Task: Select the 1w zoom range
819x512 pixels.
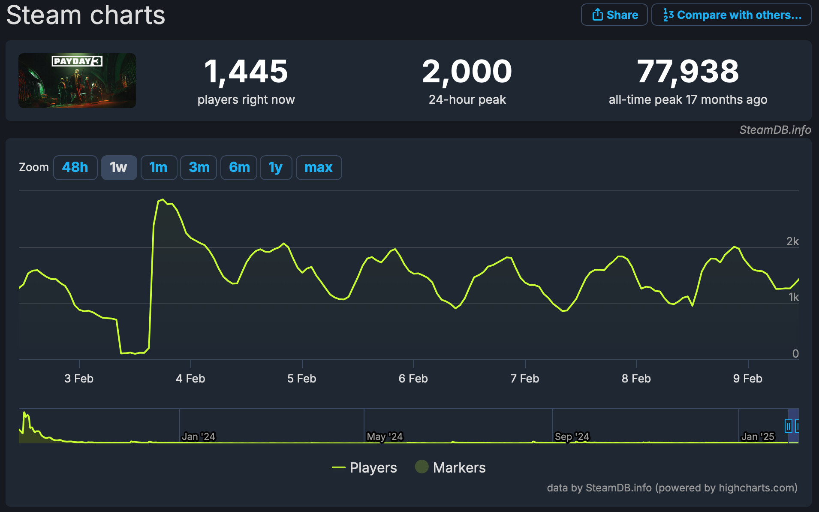Action: pyautogui.click(x=119, y=167)
